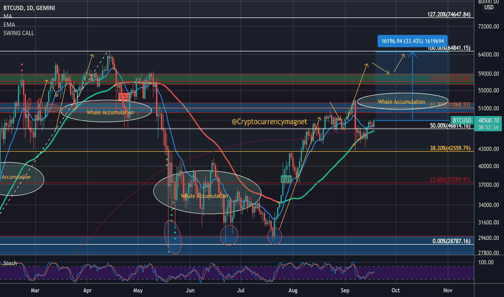Viewport: 504px width, 297px height.
Task: Click the 43000.00 price axis label
Action: click(x=488, y=149)
